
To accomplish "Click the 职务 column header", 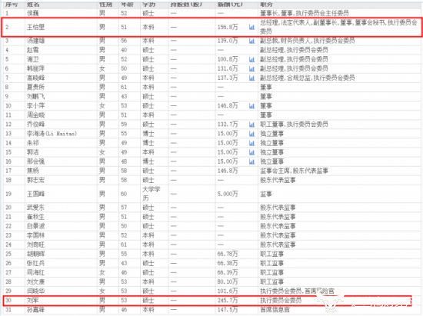I will click(266, 4).
